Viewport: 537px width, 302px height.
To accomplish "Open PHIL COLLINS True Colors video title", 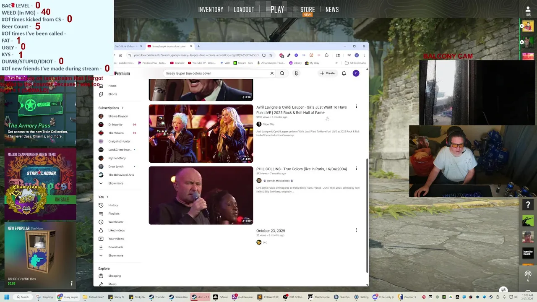I will coord(302,169).
